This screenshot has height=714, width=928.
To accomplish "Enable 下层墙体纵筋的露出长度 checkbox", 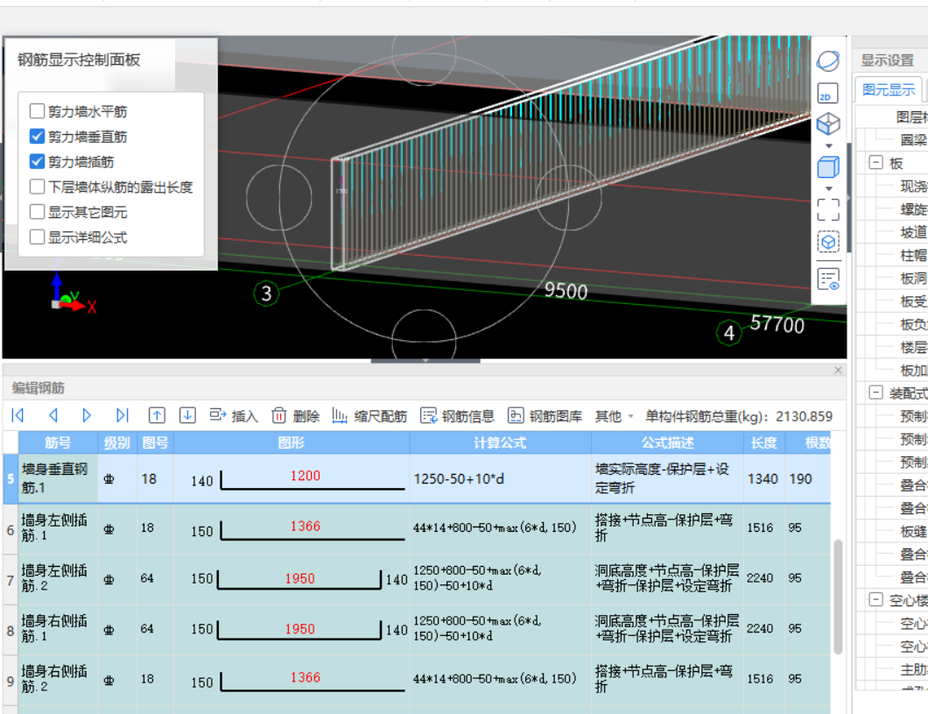I will tap(37, 187).
